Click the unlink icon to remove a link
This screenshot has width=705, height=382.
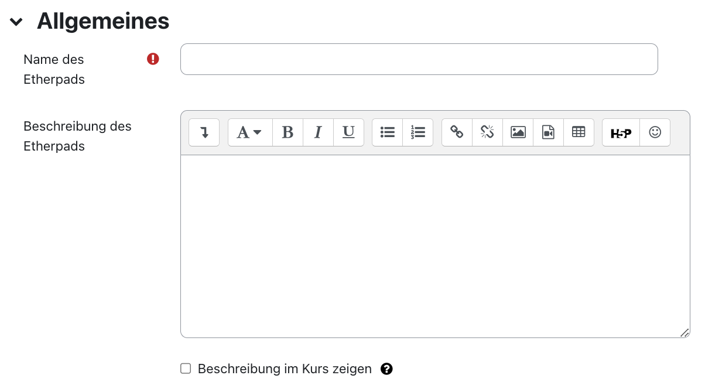[487, 132]
